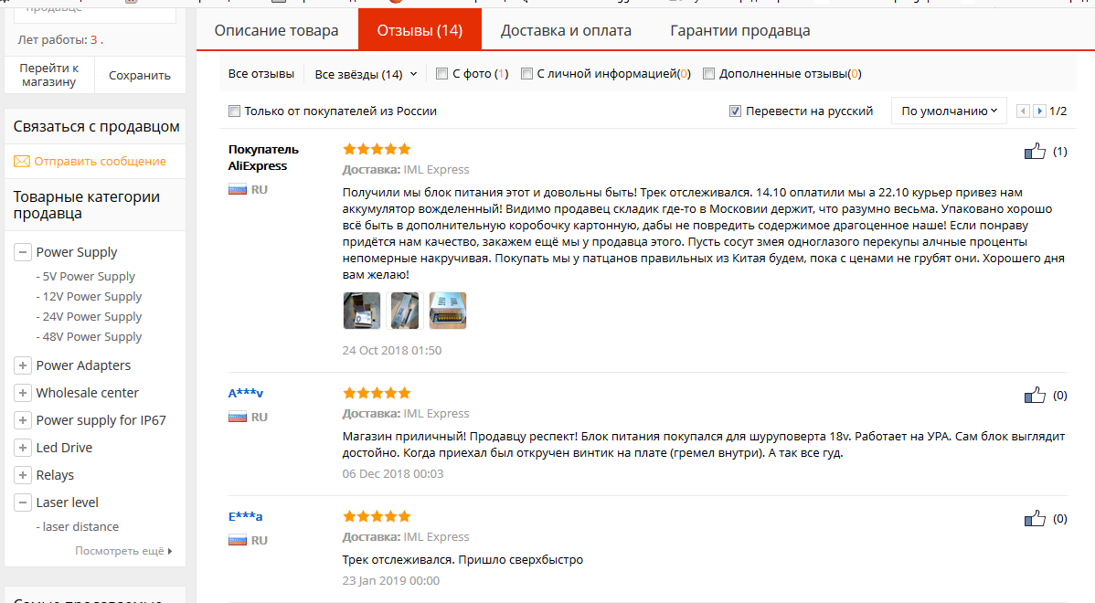Screen dimensions: 1095x603
Task: Uncheck Перевести на русский checkbox
Action: 735,111
